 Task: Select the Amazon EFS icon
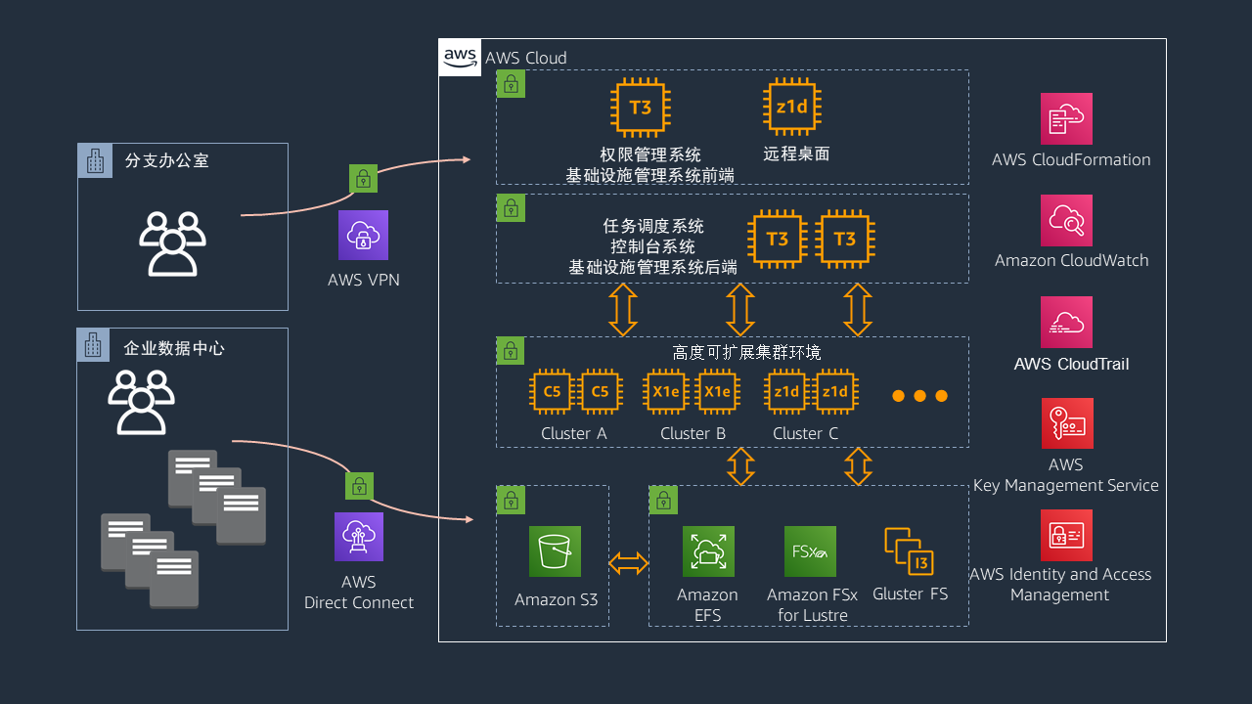(708, 551)
